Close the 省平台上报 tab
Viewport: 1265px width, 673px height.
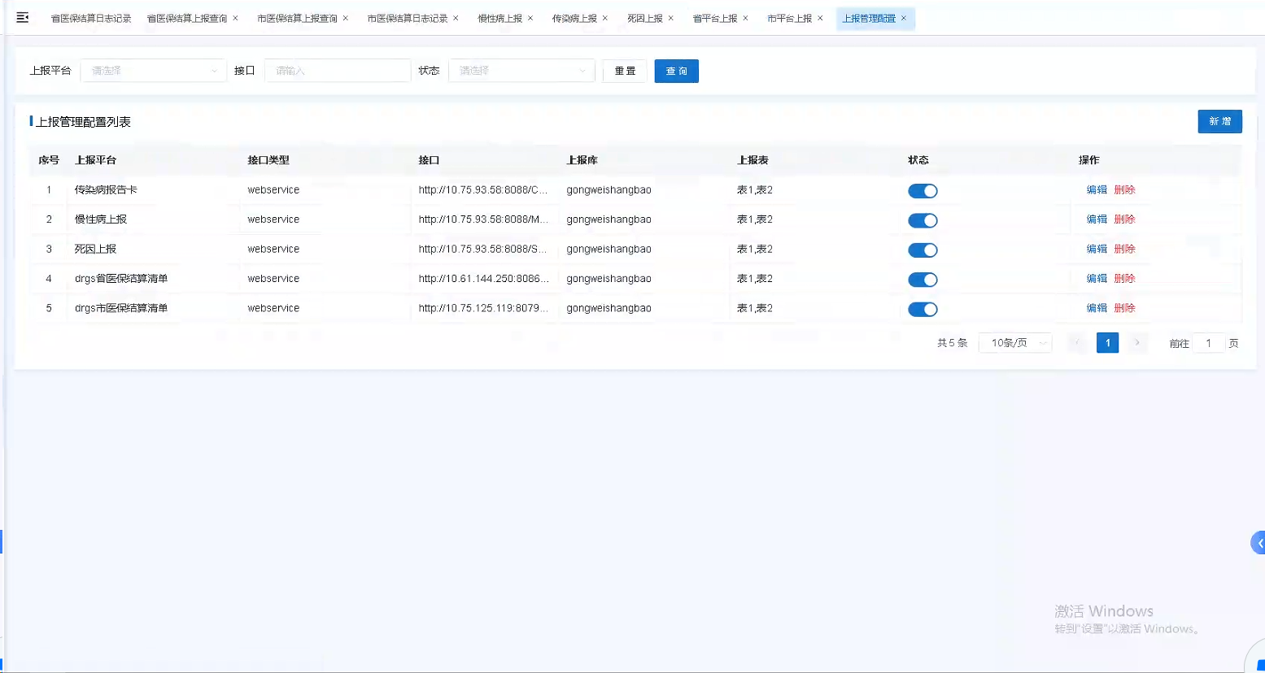pos(745,18)
